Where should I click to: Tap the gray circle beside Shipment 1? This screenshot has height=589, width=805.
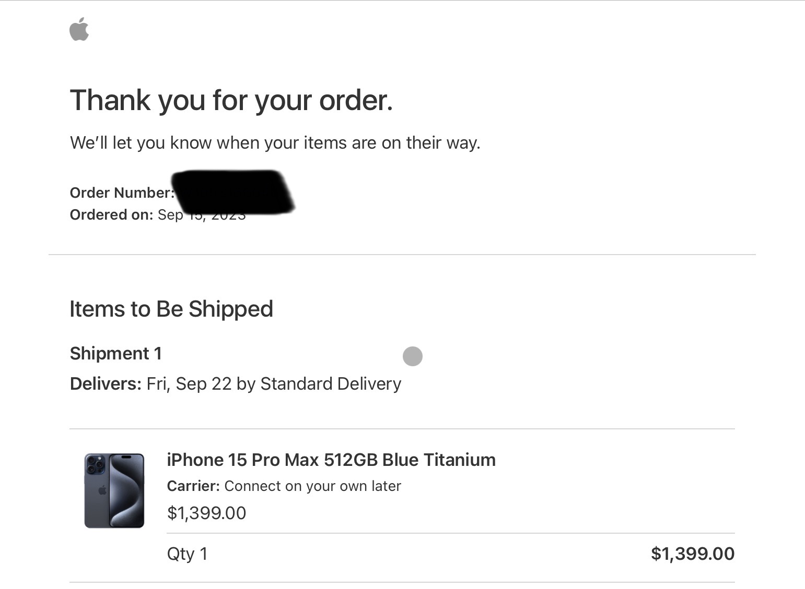[x=412, y=356]
